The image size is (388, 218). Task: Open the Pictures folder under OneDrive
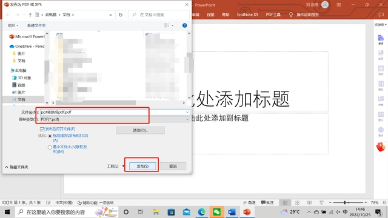19,54
